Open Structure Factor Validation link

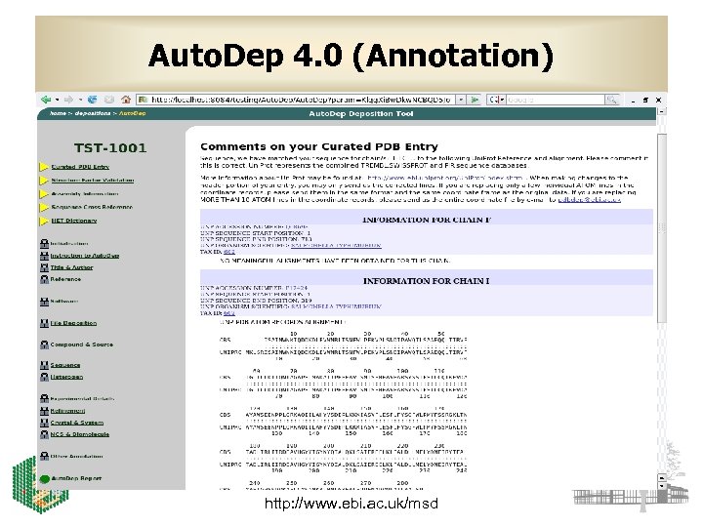click(x=93, y=181)
